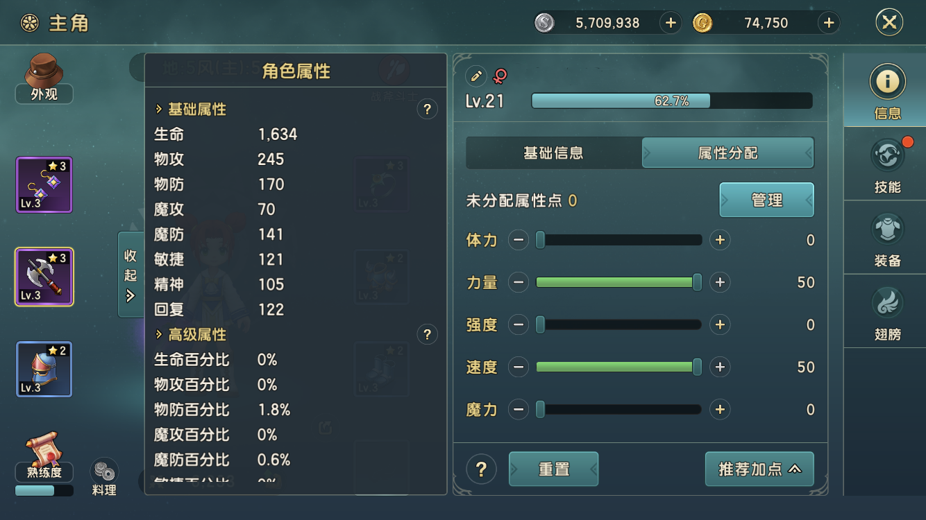Collapse the attributes panel with 收起
The width and height of the screenshot is (926, 520).
pyautogui.click(x=131, y=275)
